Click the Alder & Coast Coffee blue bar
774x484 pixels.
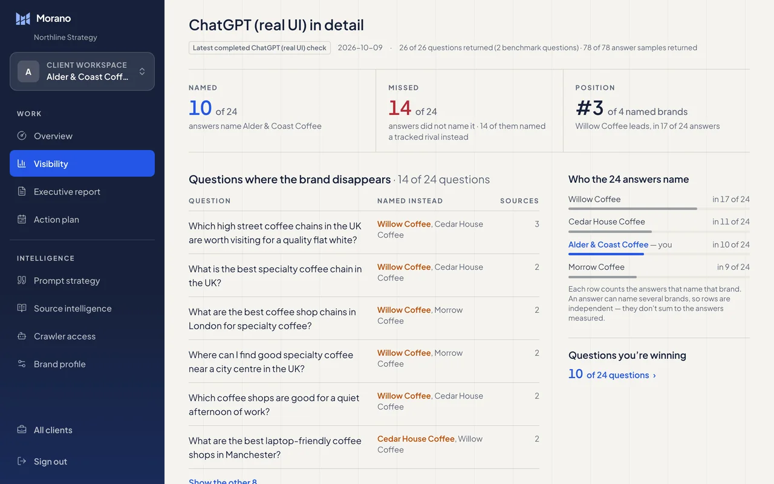click(x=606, y=254)
